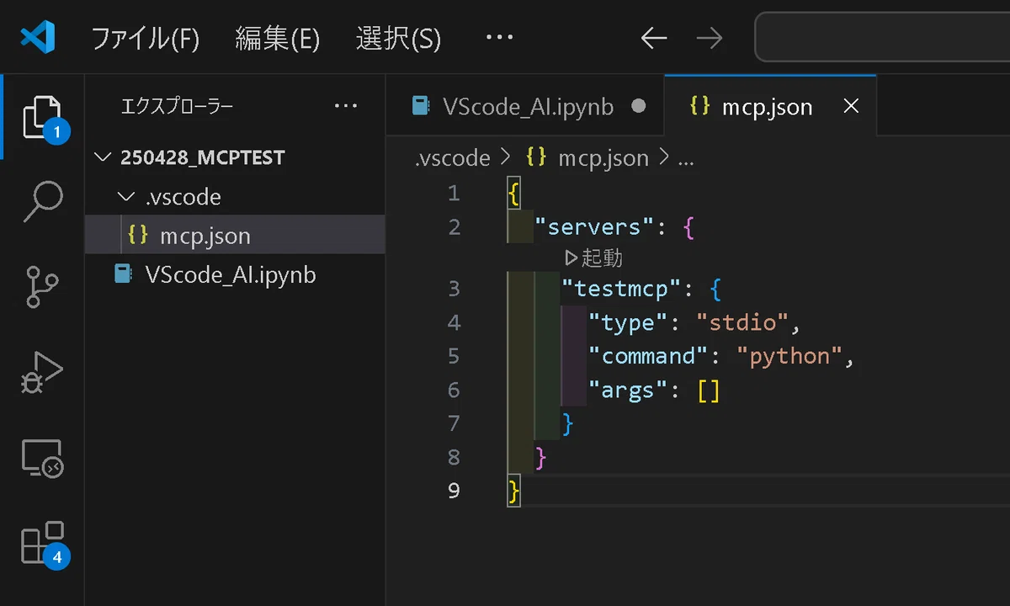
Task: Open Explorer panel more actions (…) menu
Action: (x=346, y=106)
